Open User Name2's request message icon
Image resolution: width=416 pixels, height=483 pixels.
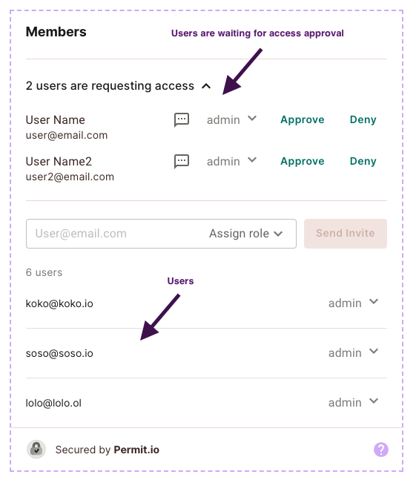point(182,161)
